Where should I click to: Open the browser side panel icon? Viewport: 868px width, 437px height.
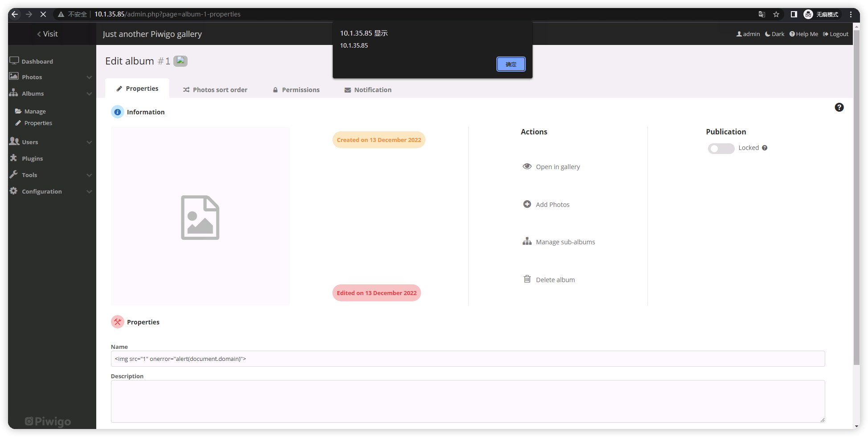pos(794,14)
